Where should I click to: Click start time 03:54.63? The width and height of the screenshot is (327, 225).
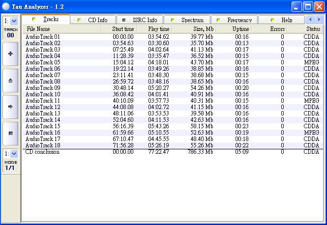click(123, 43)
